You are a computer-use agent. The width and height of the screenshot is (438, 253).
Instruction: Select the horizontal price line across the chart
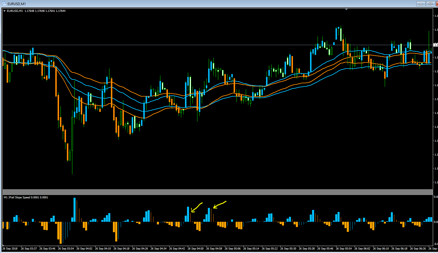tap(218, 45)
